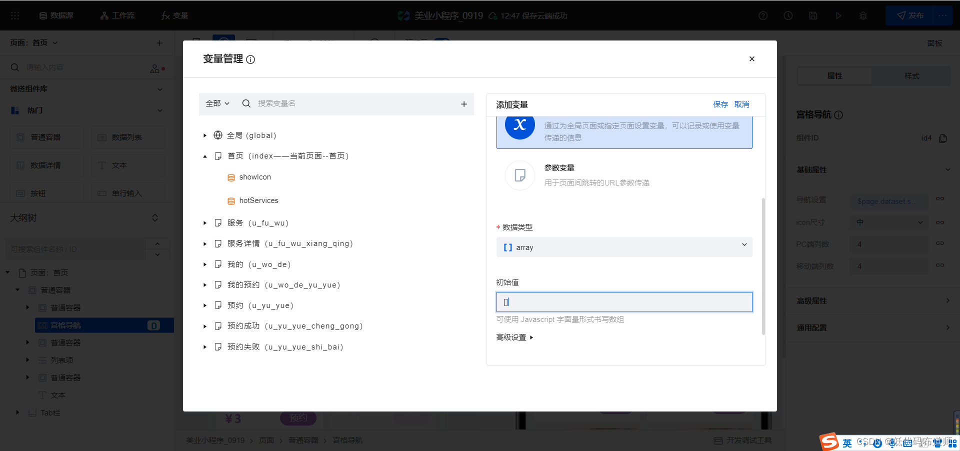Expand the 预约 (u_yu_yue) node

tap(205, 305)
